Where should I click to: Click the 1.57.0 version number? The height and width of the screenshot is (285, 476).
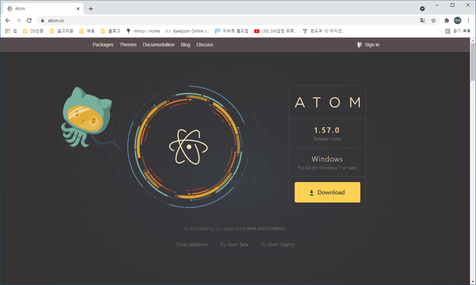pos(327,130)
